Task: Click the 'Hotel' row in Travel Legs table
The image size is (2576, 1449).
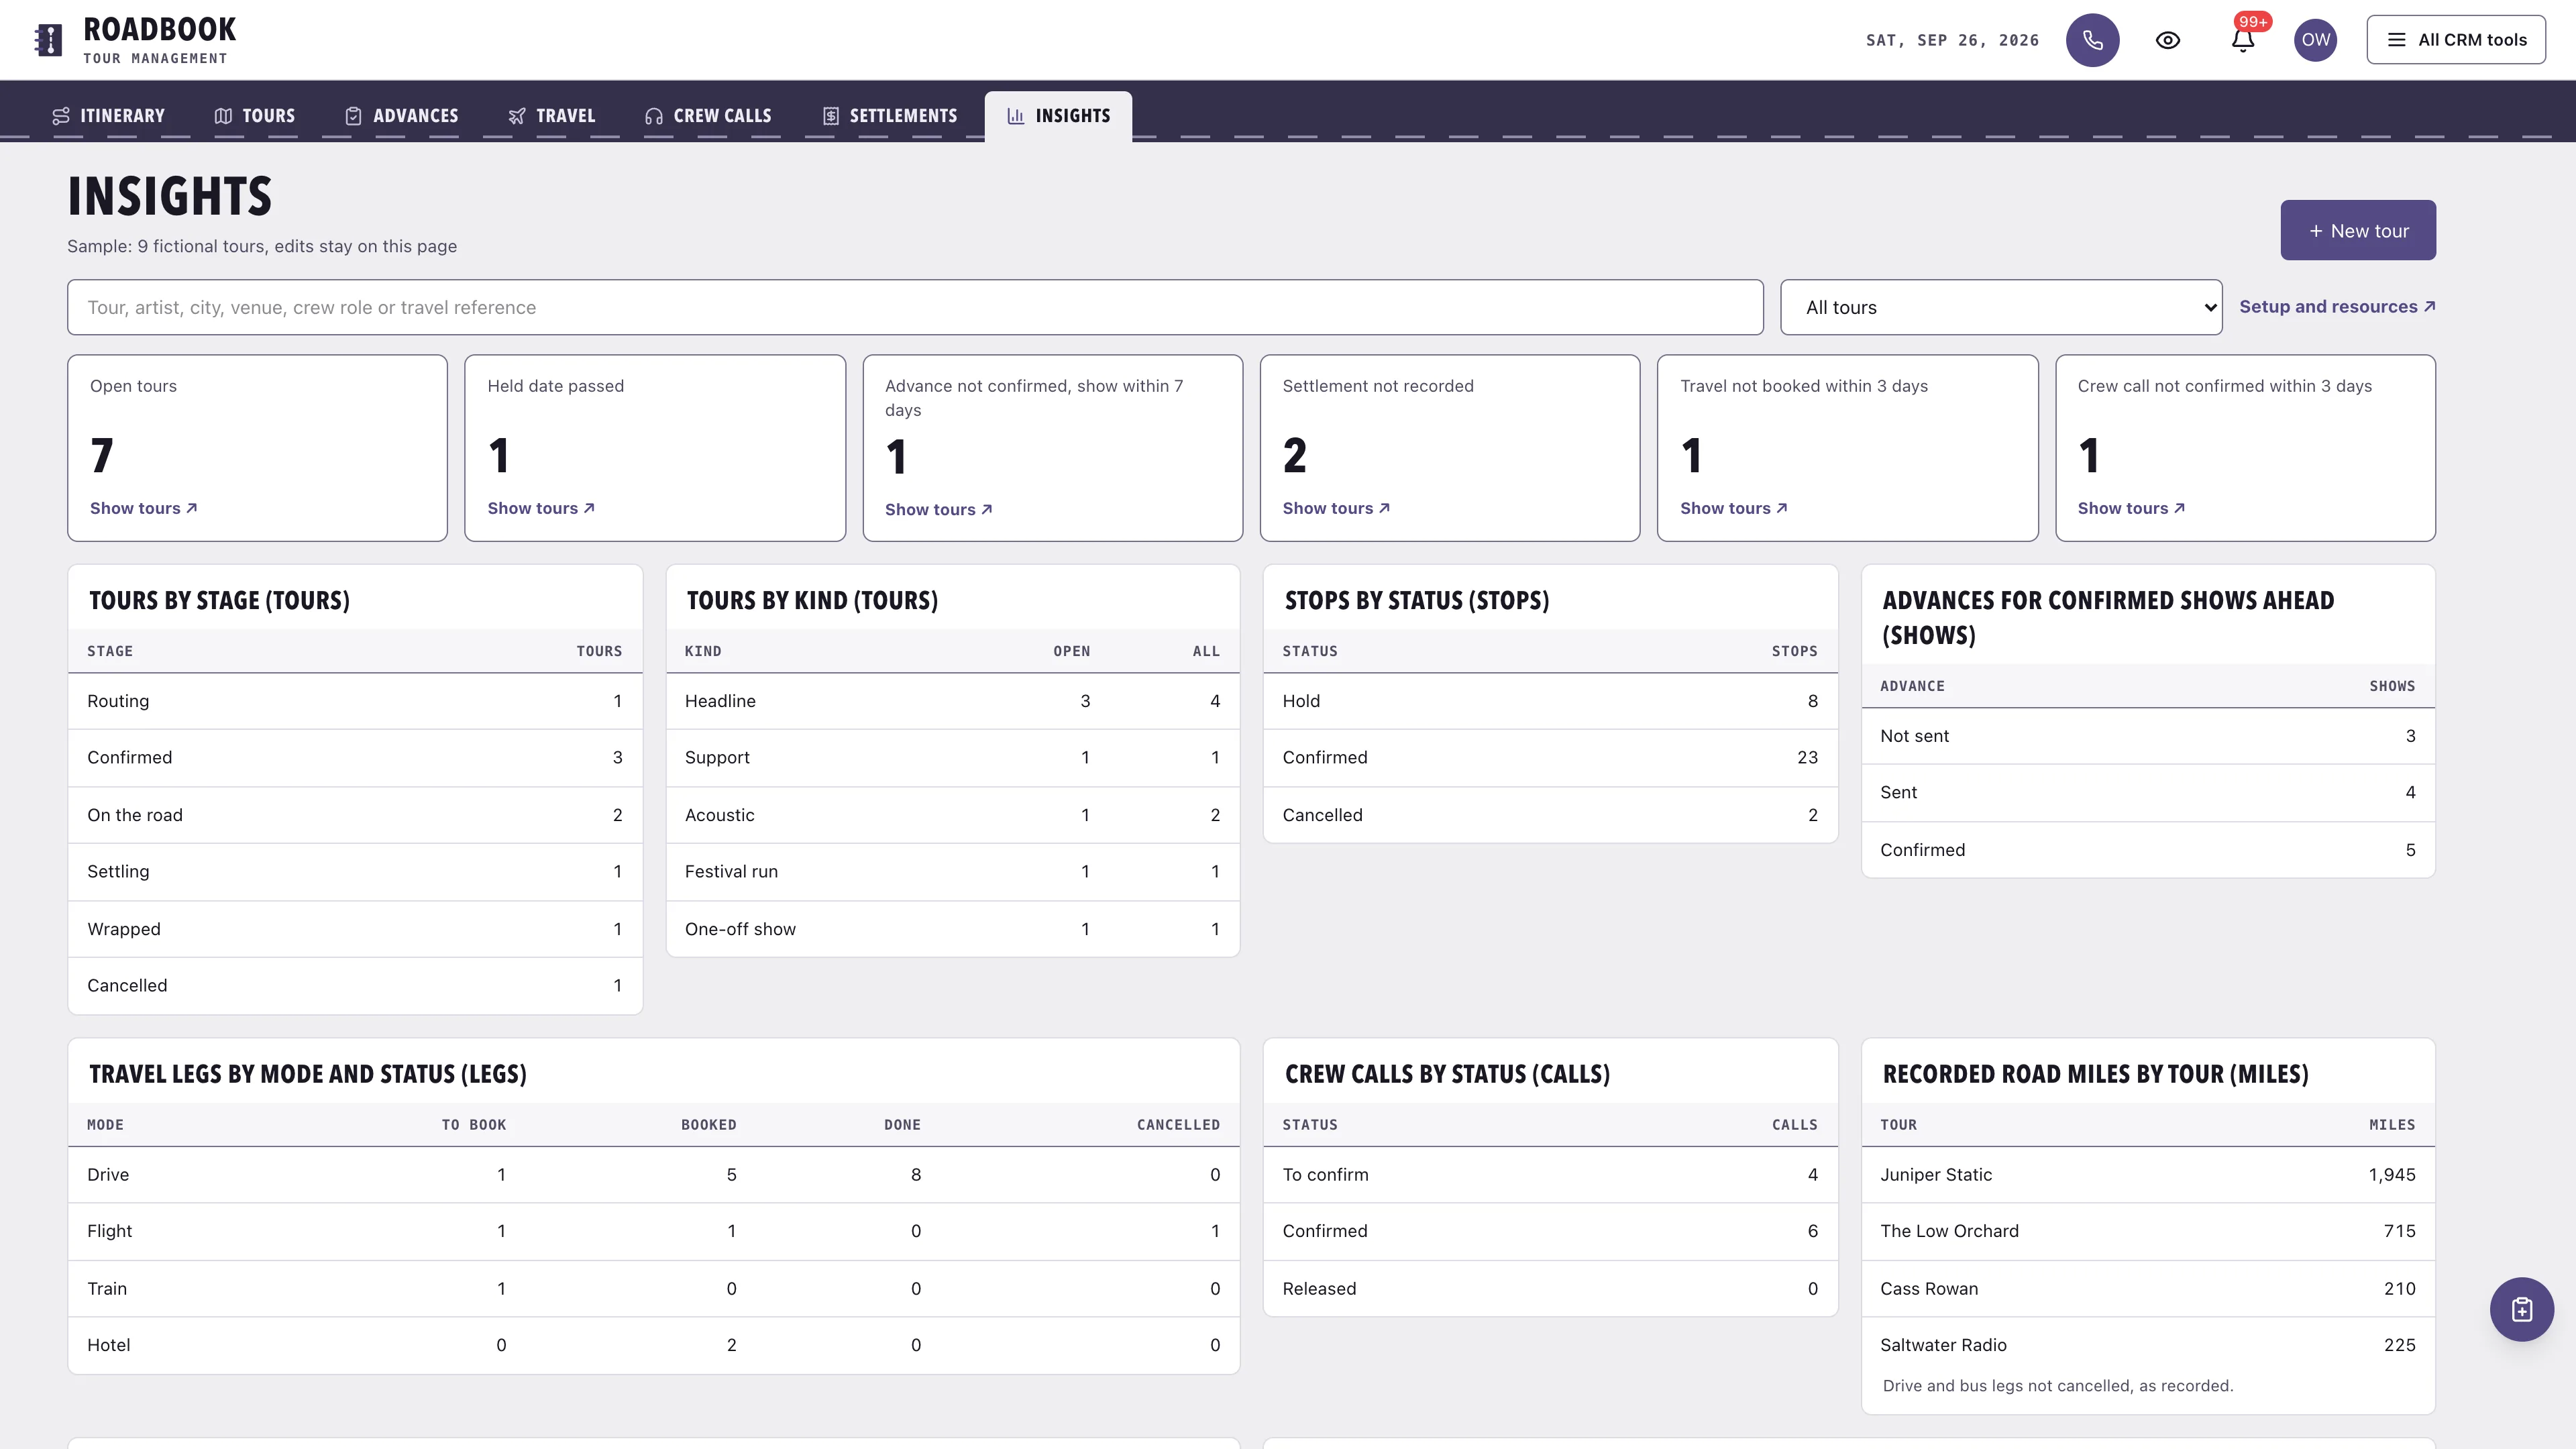Action: [654, 1345]
